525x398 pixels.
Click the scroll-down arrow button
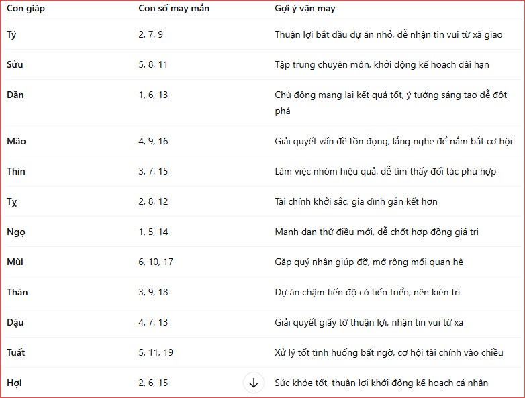click(254, 383)
